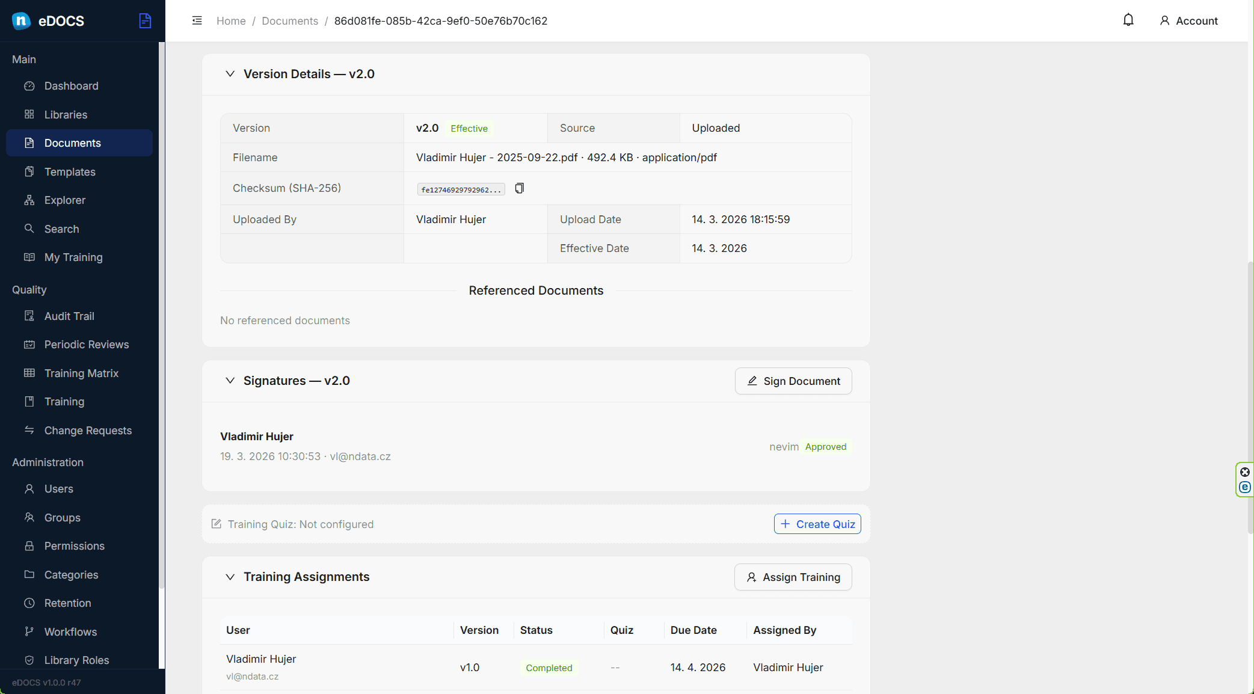
Task: Click No referenced documents text
Action: point(285,321)
